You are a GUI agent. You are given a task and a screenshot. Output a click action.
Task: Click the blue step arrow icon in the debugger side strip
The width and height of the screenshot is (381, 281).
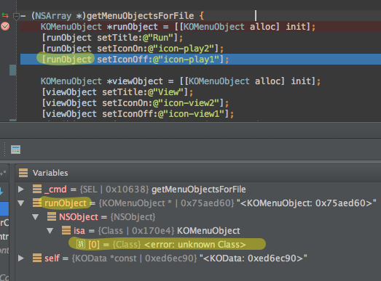(x=1, y=192)
